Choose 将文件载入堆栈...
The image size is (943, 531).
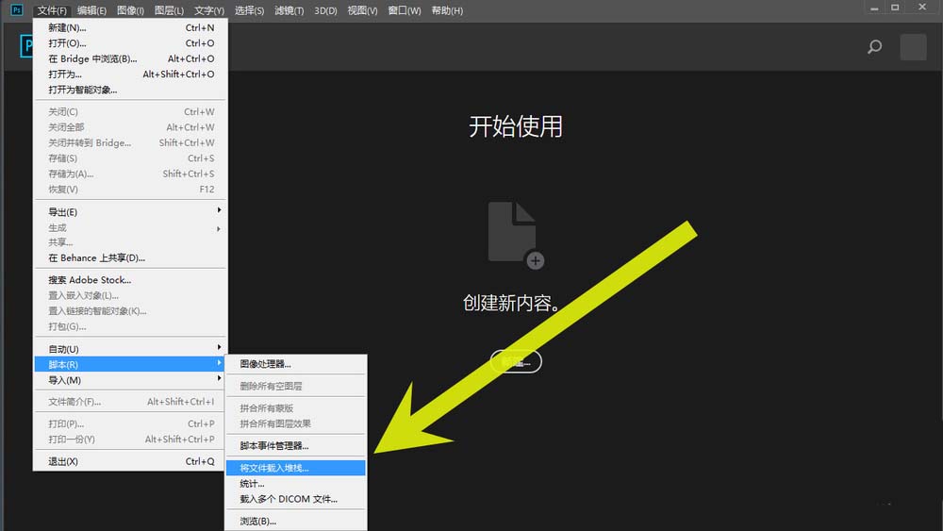click(295, 468)
